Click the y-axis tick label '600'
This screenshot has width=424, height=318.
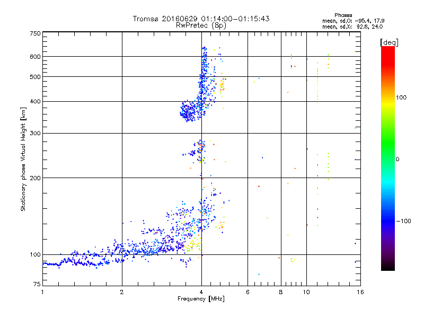(x=35, y=57)
